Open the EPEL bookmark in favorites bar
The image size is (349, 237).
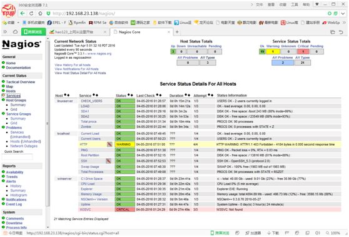tap(56, 23)
